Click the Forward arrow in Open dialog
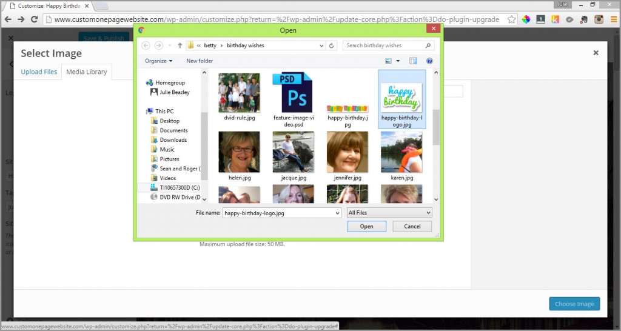The height and width of the screenshot is (331, 621). [159, 45]
